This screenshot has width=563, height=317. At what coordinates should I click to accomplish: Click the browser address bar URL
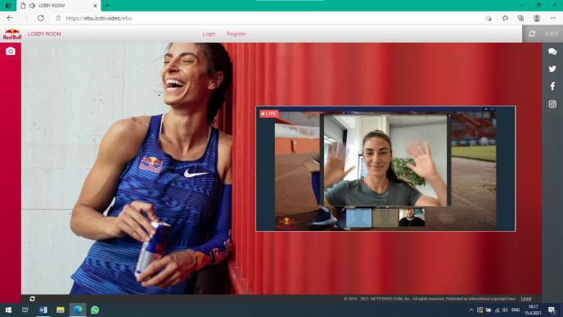(99, 18)
